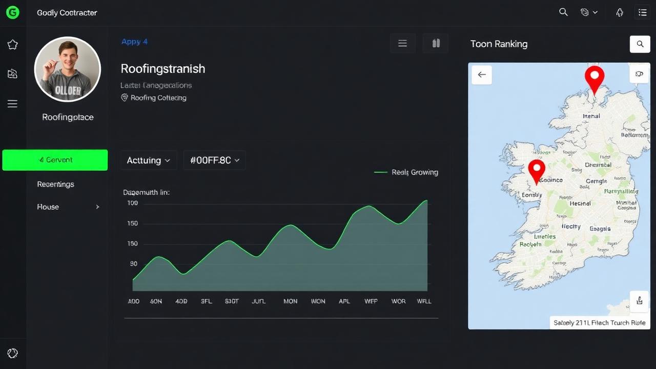The height and width of the screenshot is (369, 656).
Task: Open the Actluing dropdown
Action: pyautogui.click(x=149, y=160)
